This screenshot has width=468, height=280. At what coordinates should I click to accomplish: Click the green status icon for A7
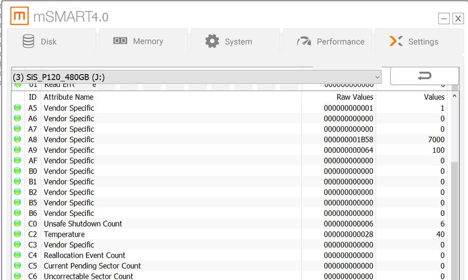pos(18,129)
